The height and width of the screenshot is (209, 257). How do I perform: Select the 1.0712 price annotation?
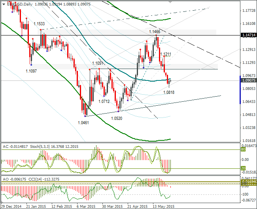tap(104, 101)
